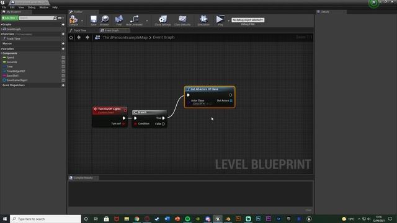Select the Compiler Results tab

pos(83,178)
